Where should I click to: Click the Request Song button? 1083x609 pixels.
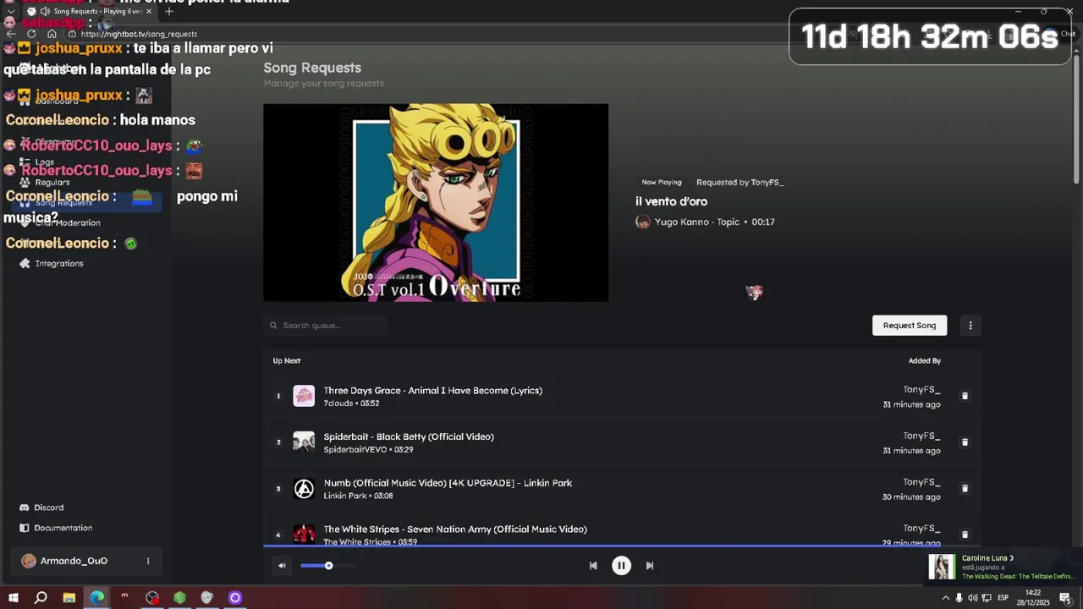tap(910, 326)
